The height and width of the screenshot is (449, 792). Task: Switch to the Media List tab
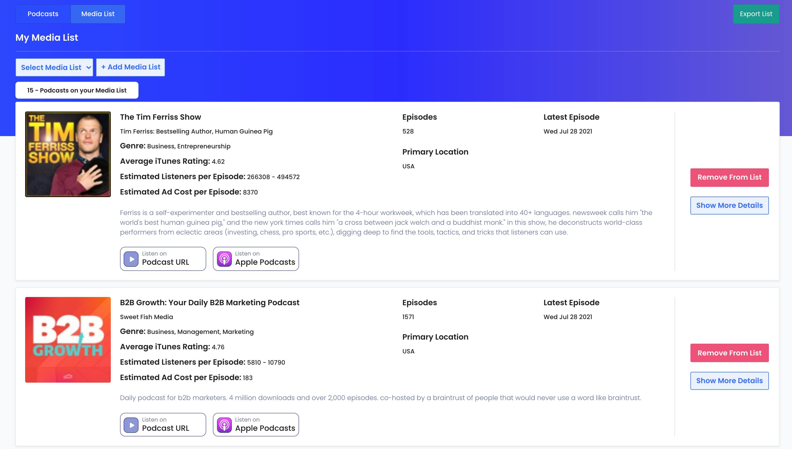click(98, 14)
